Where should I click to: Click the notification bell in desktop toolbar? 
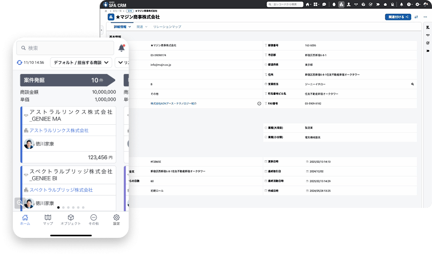tap(401, 4)
